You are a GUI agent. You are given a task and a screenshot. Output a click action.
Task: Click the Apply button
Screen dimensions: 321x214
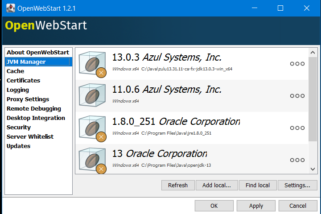coord(256,206)
